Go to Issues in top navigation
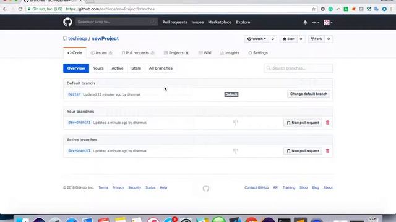This screenshot has width=396, height=222. point(197,22)
